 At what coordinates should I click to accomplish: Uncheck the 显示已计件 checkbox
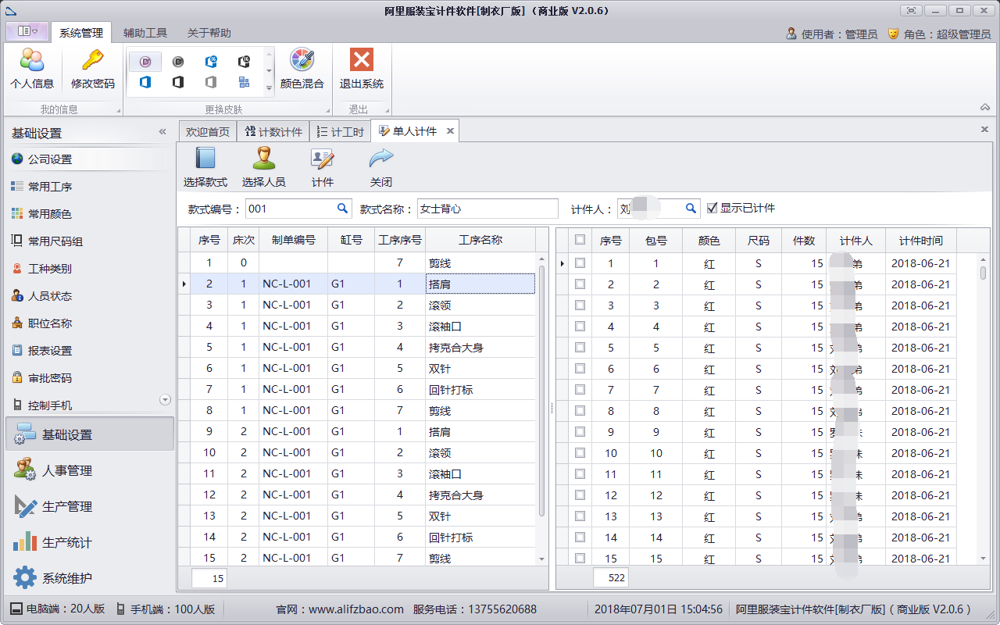tap(712, 208)
